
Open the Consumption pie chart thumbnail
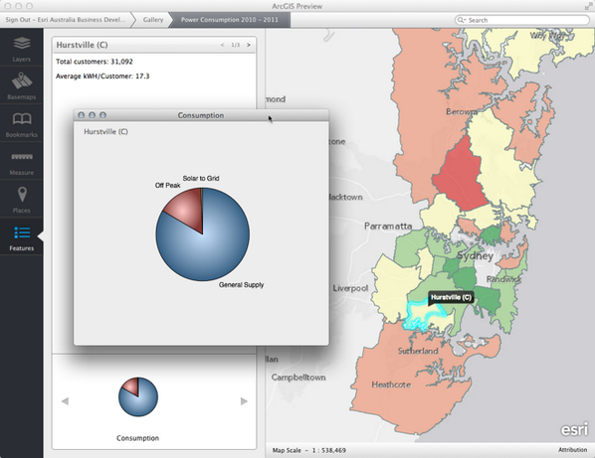[x=138, y=396]
